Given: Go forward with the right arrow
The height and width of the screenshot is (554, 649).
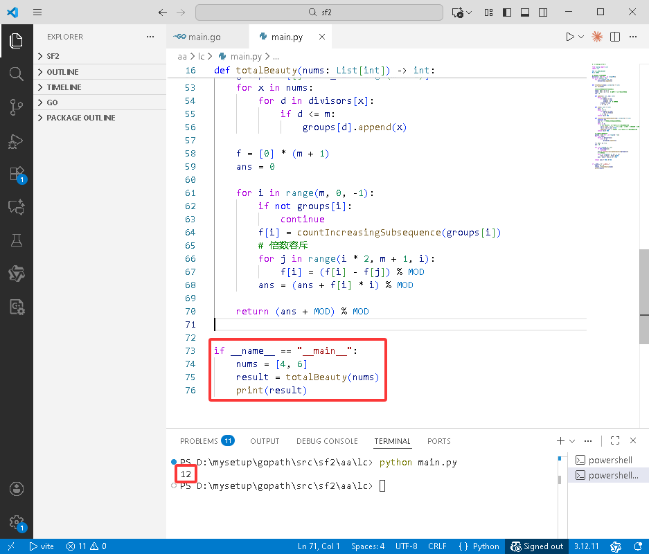Looking at the screenshot, I should pos(181,12).
